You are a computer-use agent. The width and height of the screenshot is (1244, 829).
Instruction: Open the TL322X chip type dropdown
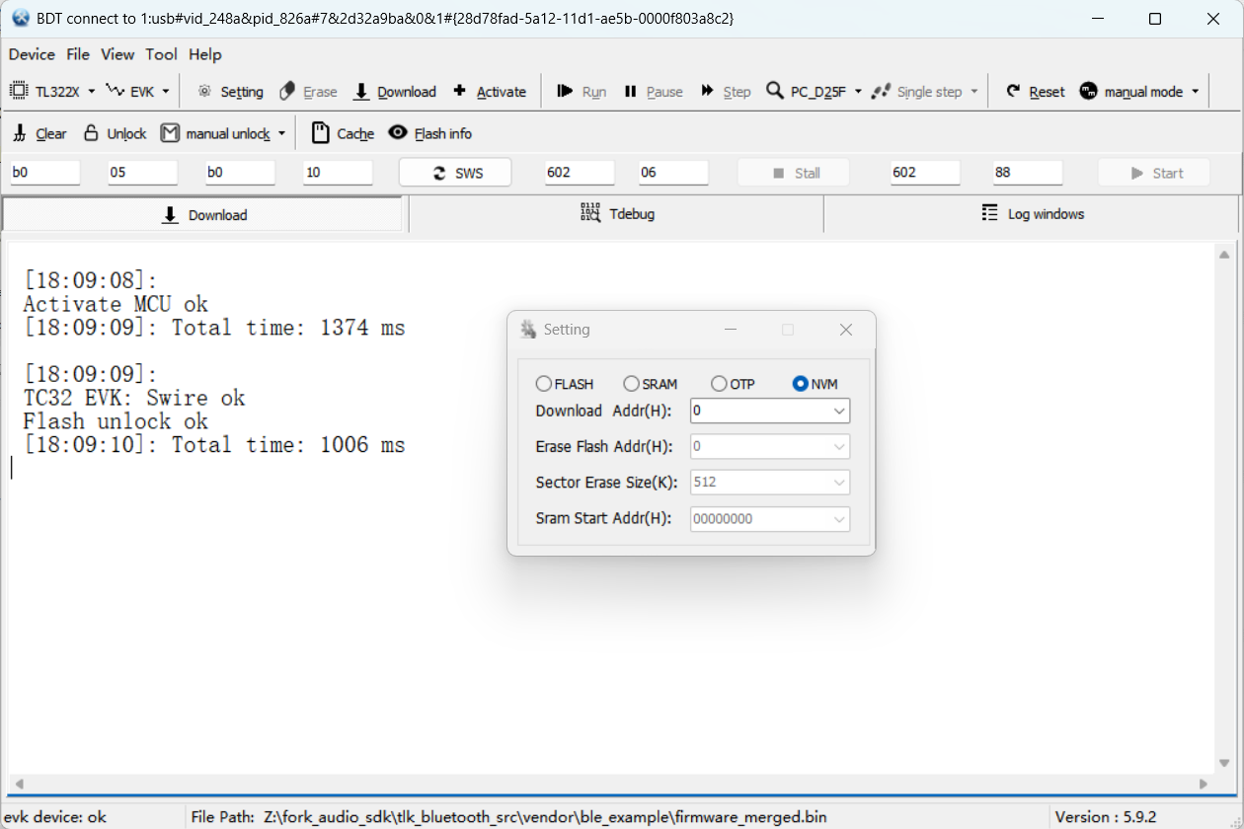point(53,91)
